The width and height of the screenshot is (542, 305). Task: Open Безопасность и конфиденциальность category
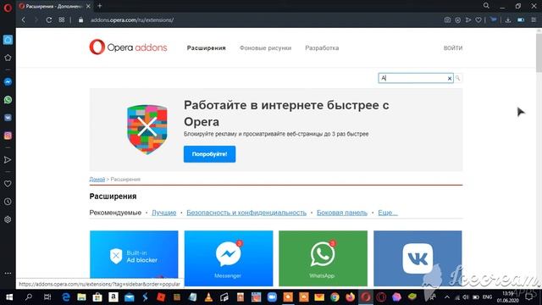[x=246, y=213]
